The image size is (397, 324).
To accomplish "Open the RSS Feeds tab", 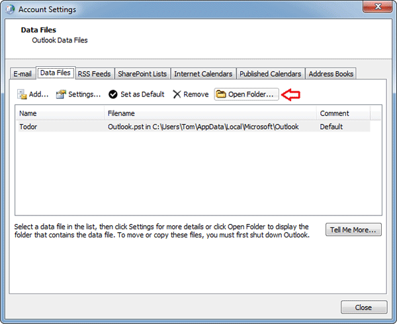I will pyautogui.click(x=94, y=74).
